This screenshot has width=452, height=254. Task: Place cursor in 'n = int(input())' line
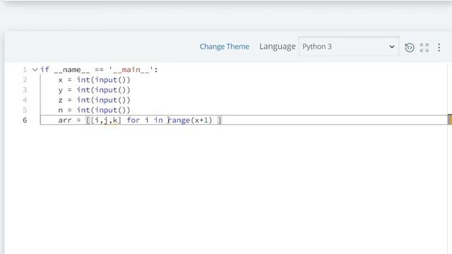(94, 110)
